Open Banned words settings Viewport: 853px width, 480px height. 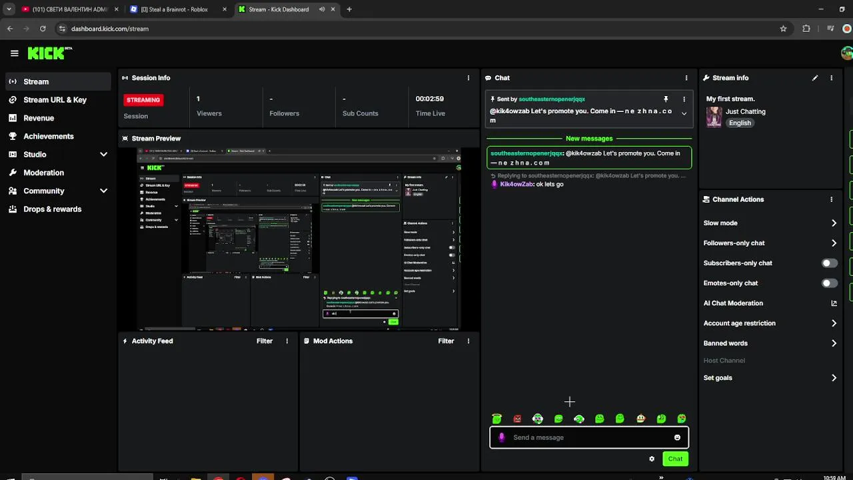770,343
